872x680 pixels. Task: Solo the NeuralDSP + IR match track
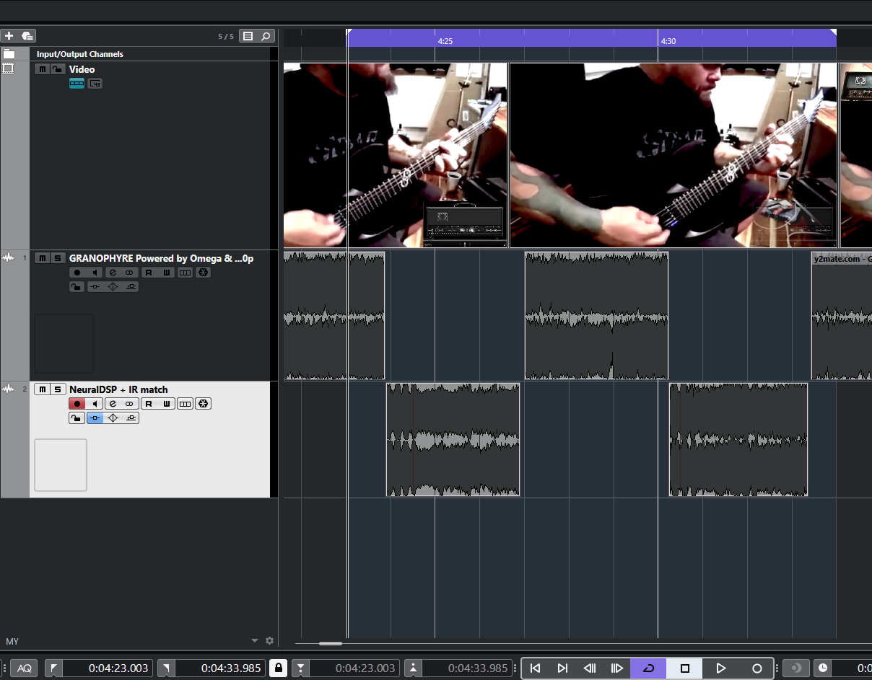[57, 389]
